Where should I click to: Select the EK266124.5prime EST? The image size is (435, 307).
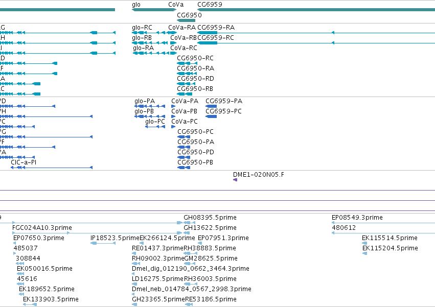tap(142, 243)
